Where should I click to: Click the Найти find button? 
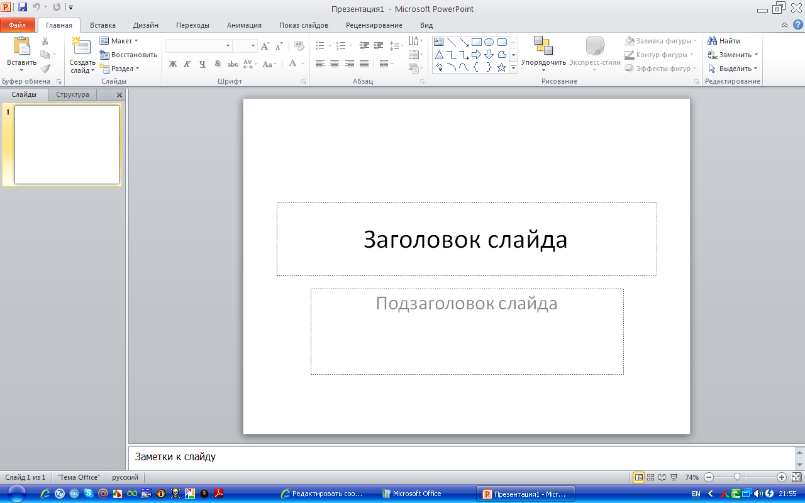724,41
